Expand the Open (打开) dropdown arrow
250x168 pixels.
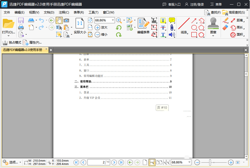coord(8,36)
